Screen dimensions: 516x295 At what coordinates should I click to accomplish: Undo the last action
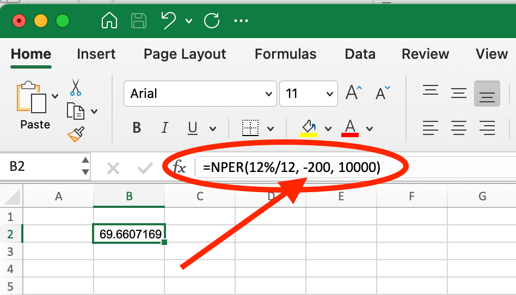click(x=169, y=21)
